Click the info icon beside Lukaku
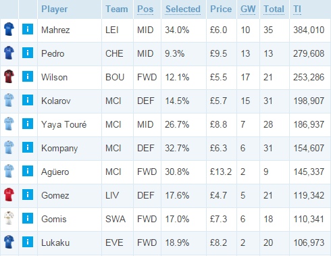This screenshot has width=331, height=256. coord(28,242)
